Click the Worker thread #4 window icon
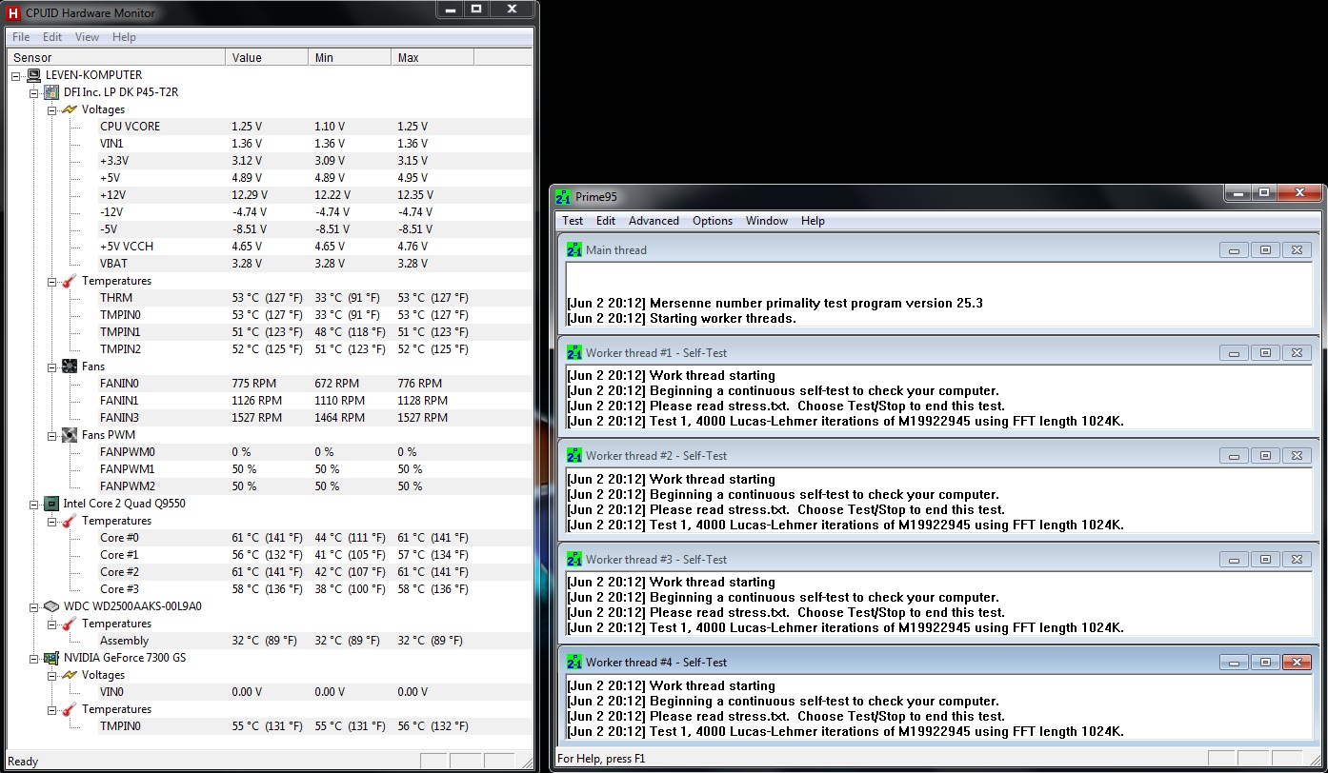The height and width of the screenshot is (773, 1328). click(573, 662)
